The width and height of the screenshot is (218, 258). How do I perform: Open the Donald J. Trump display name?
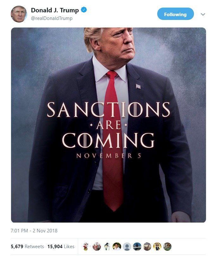[55, 10]
